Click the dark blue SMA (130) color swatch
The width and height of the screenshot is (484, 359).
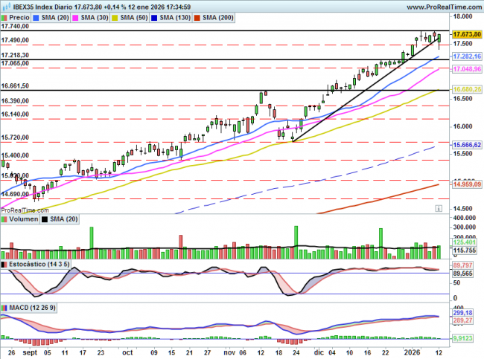(x=154, y=18)
